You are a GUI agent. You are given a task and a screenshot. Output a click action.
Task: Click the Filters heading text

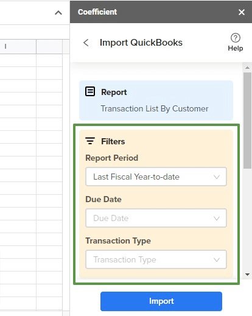click(x=113, y=141)
